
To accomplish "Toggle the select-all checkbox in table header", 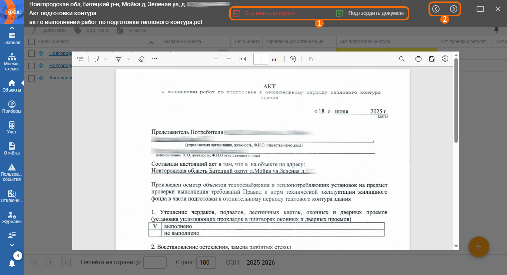I will [31, 42].
